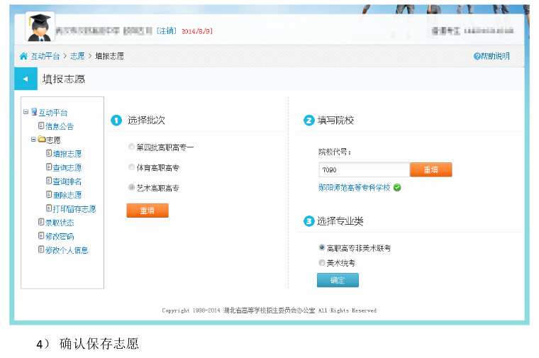539x358 pixels.
Task: Go to 录取状态 in the sidebar
Action: tap(60, 223)
